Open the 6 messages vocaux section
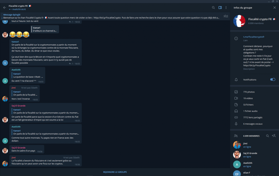The height and width of the screenshot is (176, 279). point(253,124)
